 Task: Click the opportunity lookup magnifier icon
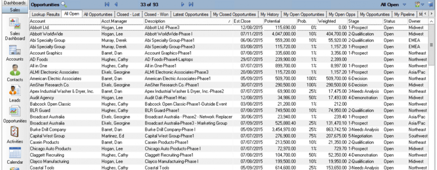64,5
